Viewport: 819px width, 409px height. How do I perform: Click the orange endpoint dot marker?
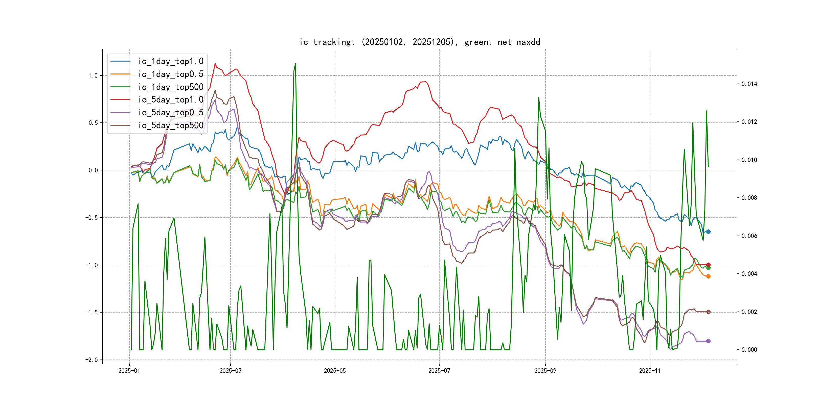[708, 276]
